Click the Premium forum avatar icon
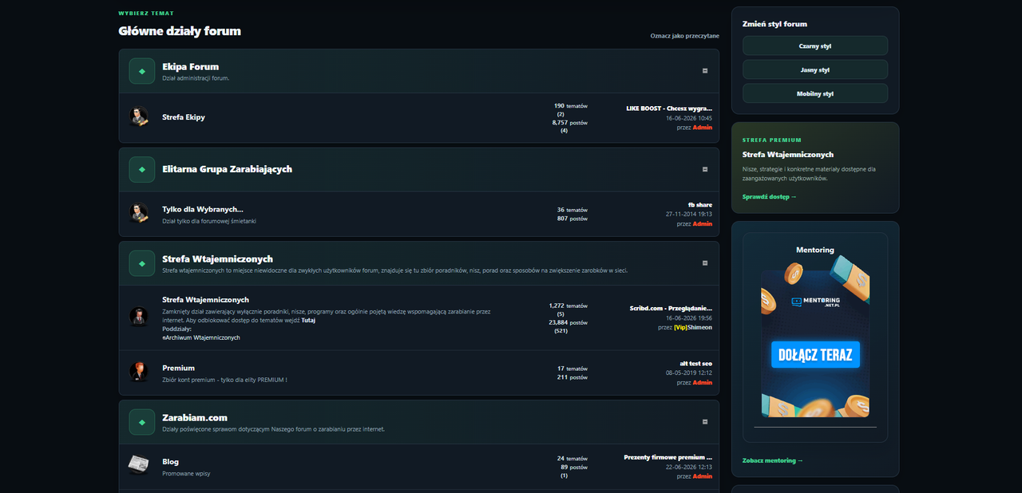This screenshot has height=493, width=1022. 139,372
